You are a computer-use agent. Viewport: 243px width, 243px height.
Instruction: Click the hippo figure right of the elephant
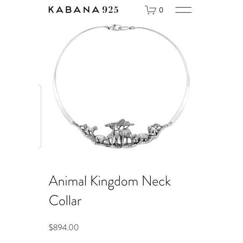pos(142,137)
